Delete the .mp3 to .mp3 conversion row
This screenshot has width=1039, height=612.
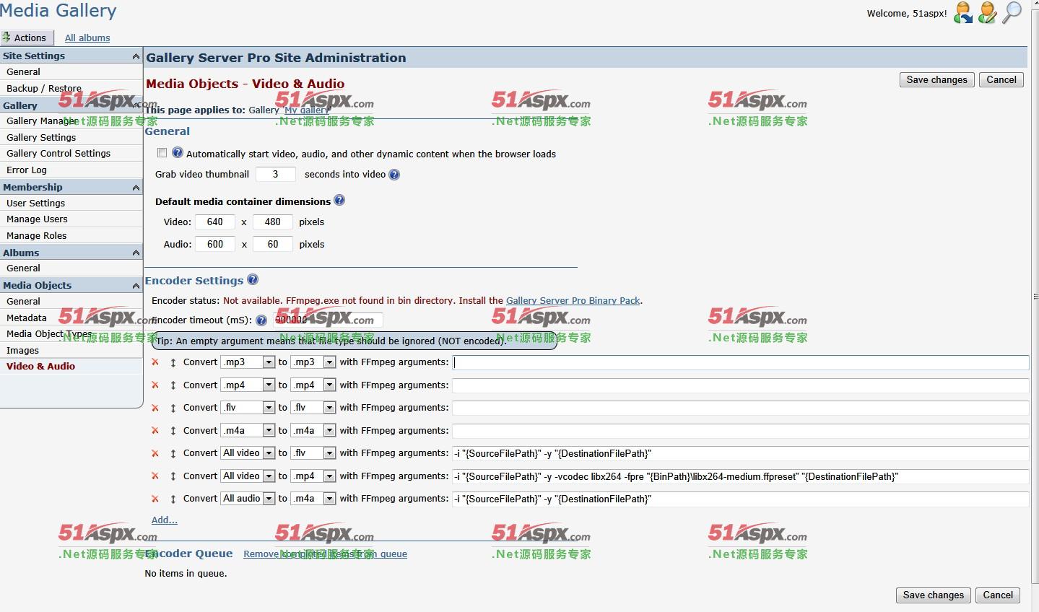point(155,362)
